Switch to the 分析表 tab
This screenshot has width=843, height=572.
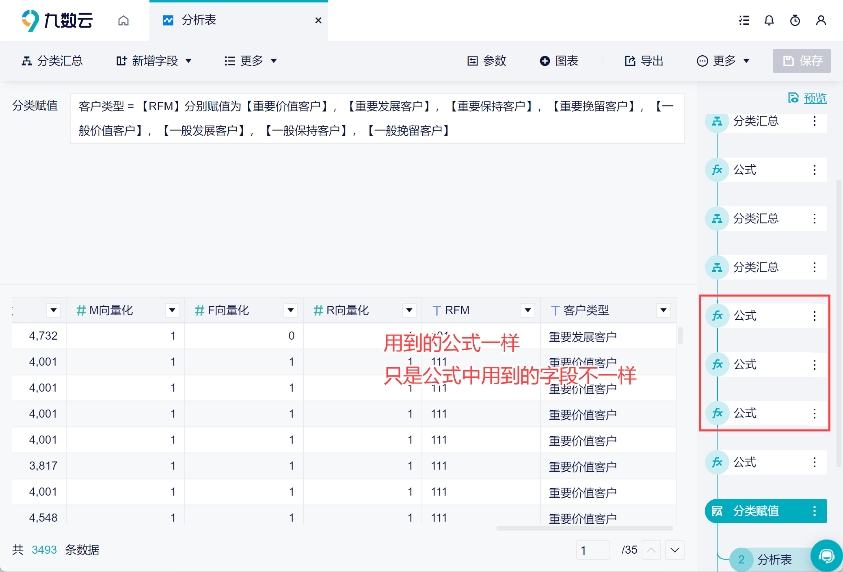point(199,20)
